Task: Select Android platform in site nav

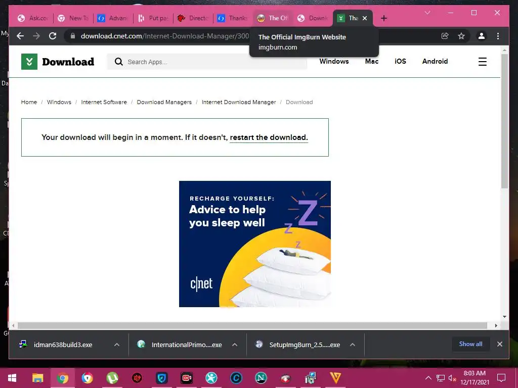Action: pyautogui.click(x=435, y=61)
